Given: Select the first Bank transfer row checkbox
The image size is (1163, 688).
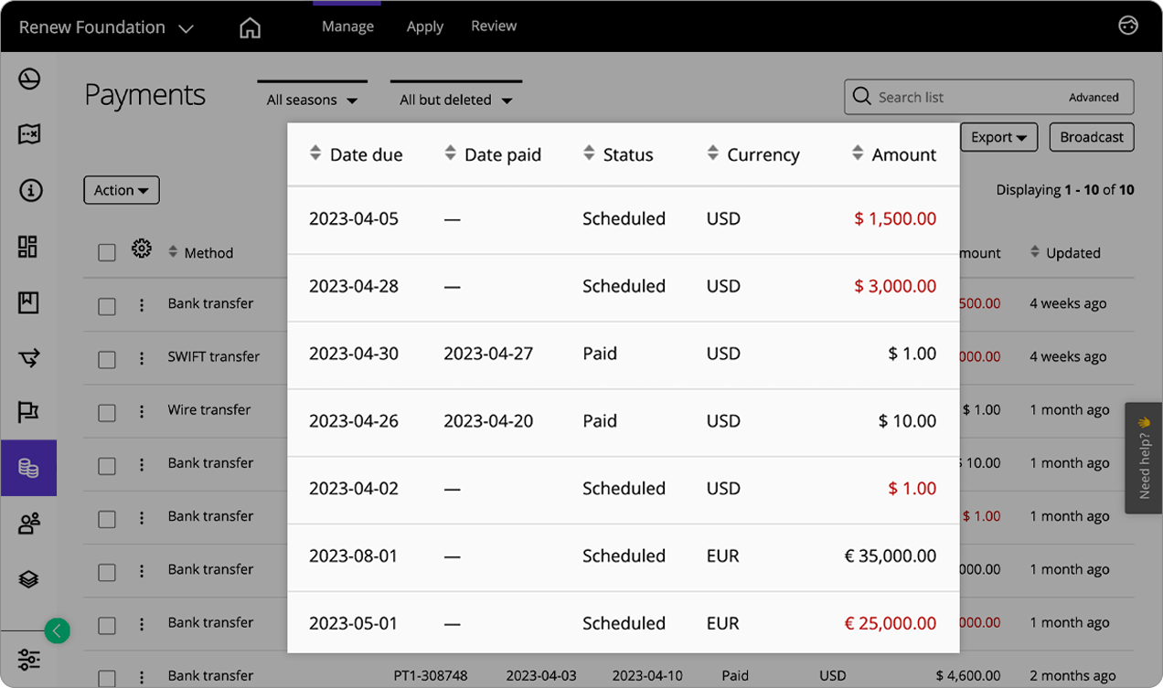Looking at the screenshot, I should pos(106,304).
